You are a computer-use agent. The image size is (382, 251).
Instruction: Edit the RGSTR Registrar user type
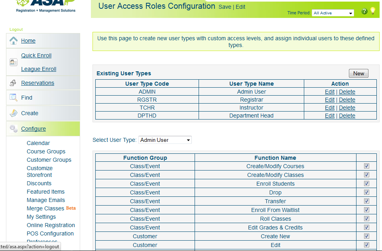[x=330, y=100]
